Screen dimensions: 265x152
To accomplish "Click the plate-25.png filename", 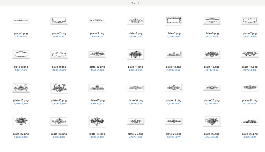I will tap(136, 134).
